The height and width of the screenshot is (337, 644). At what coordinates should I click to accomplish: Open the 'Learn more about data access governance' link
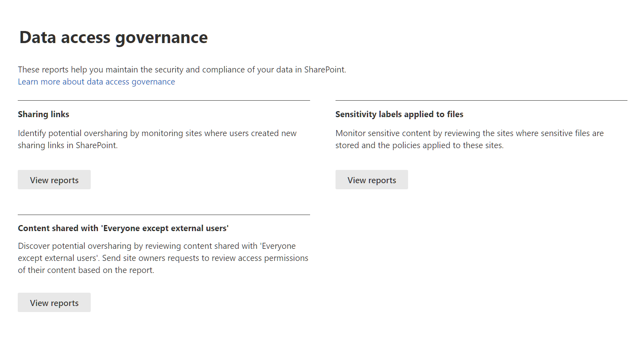click(96, 82)
